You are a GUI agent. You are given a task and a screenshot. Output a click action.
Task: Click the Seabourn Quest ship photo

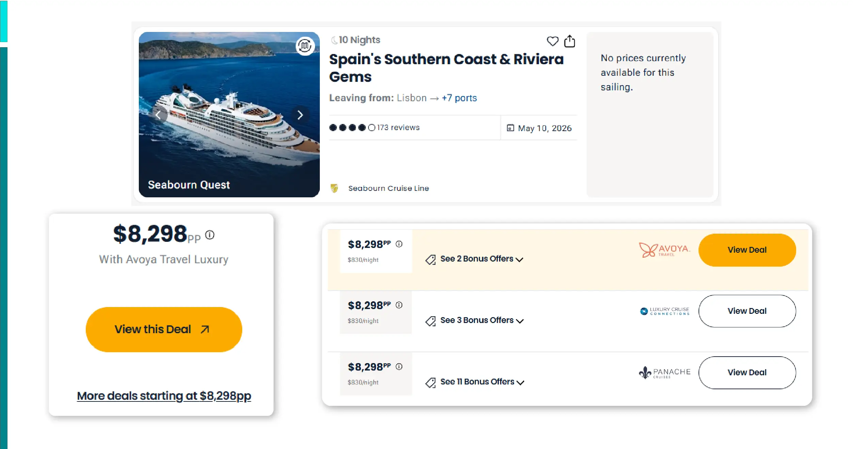[x=229, y=136]
